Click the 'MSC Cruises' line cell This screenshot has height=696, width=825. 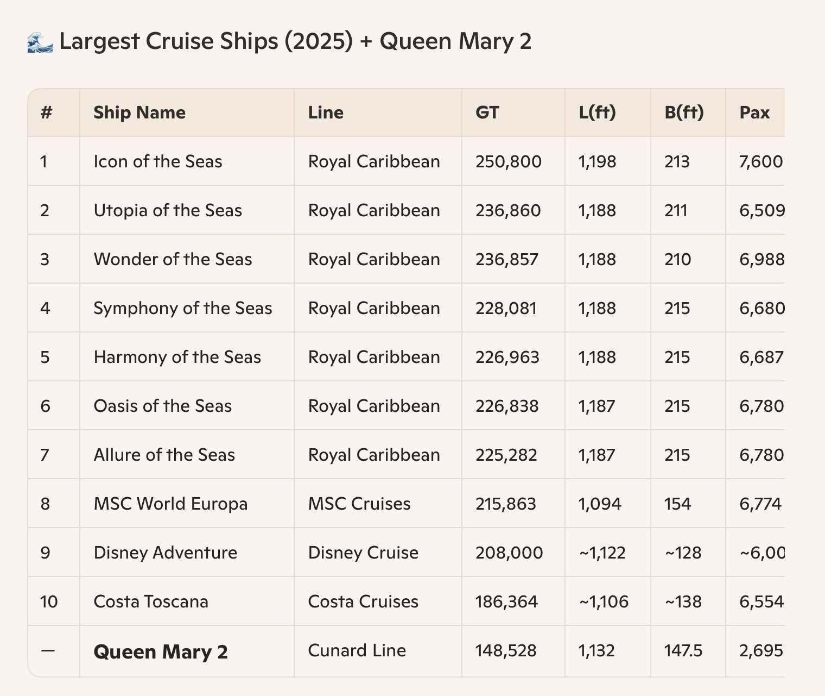tap(359, 504)
